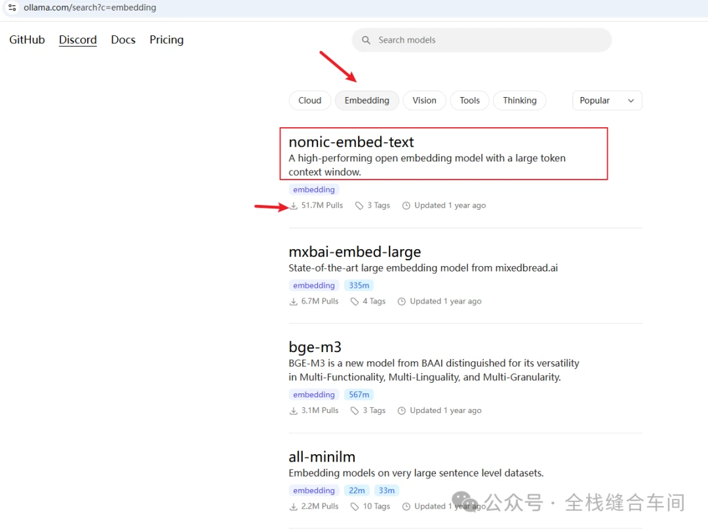Screen dimensions: 708x531
Task: Click the ollama.com address bar URL
Action: point(90,8)
